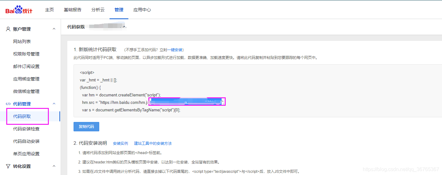Collapse the 账户管理 section chevron
Screen dimensions: 442x175
click(x=54, y=29)
